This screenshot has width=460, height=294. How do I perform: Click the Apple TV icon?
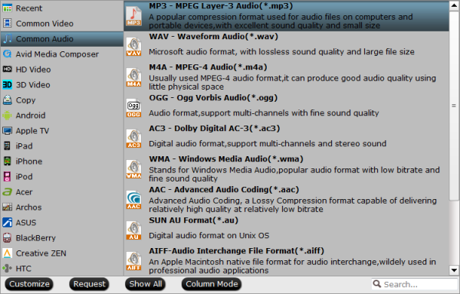click(7, 131)
